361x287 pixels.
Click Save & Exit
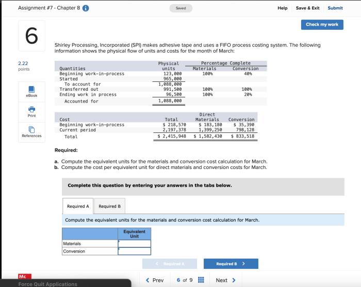pos(307,8)
